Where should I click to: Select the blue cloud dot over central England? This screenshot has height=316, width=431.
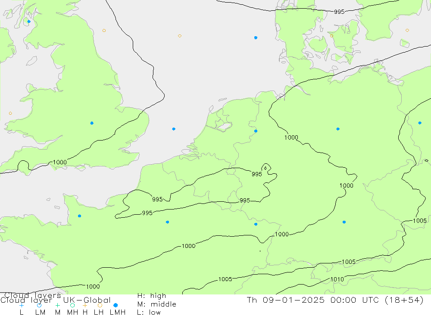[92, 123]
